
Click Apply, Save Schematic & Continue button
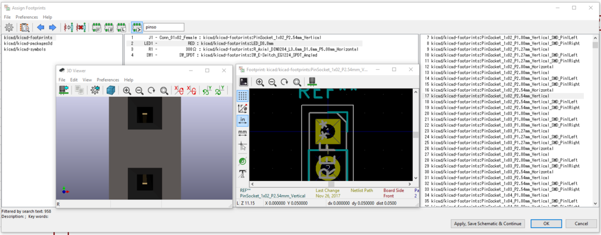pyautogui.click(x=488, y=223)
